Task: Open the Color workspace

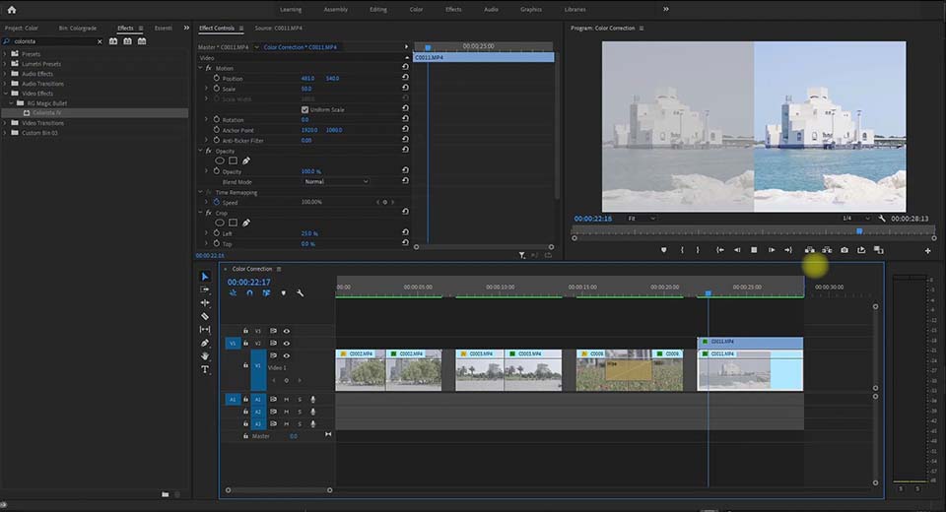Action: pos(416,10)
